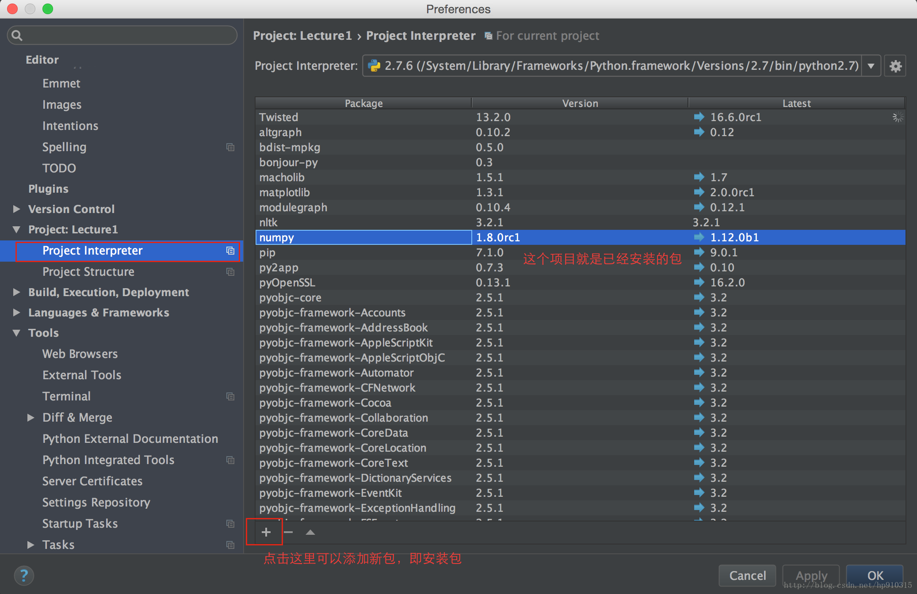The width and height of the screenshot is (917, 594).
Task: Open the Plugins settings page
Action: click(48, 189)
